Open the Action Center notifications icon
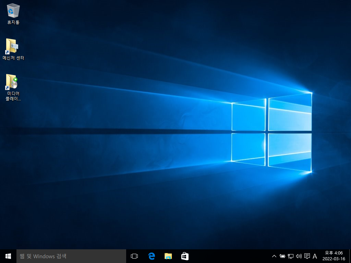The height and width of the screenshot is (263, 351). click(307, 256)
